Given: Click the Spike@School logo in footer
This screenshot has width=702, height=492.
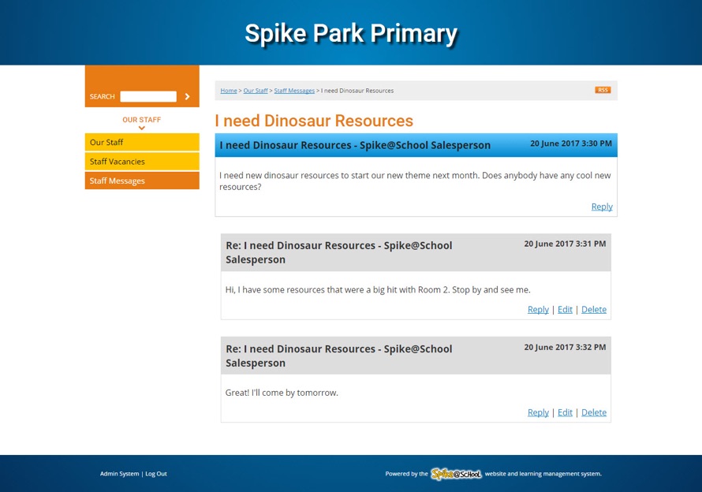Looking at the screenshot, I should pos(456,474).
